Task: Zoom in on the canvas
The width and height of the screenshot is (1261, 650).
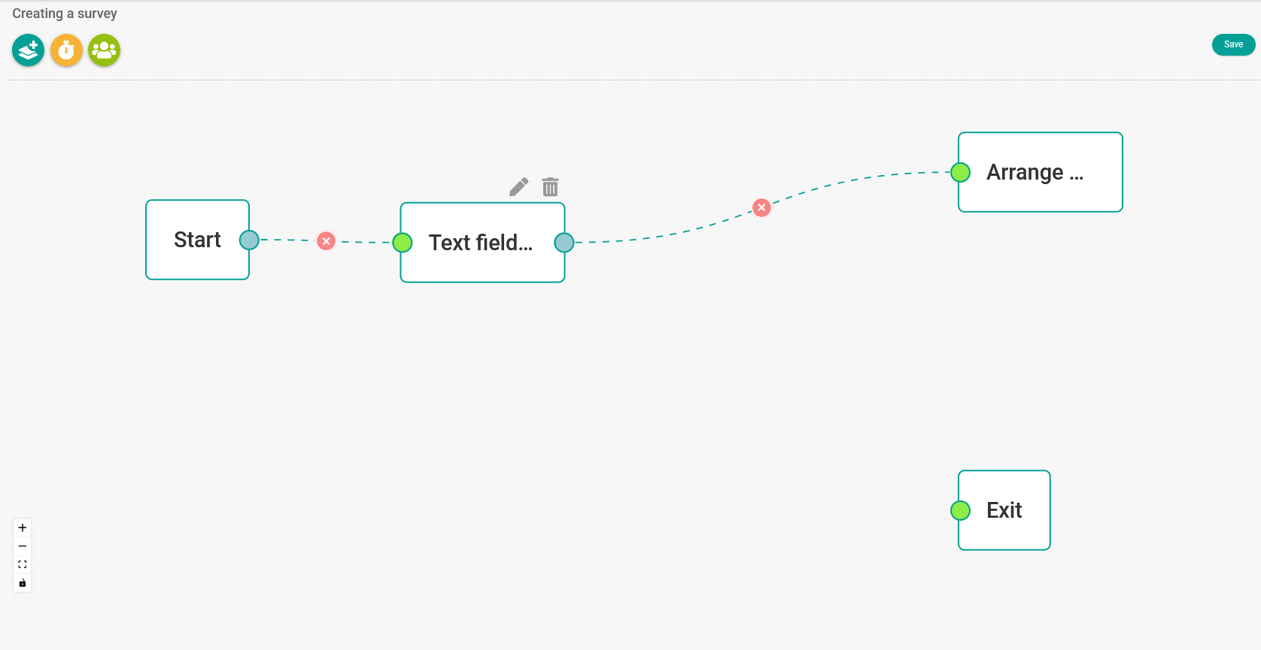Action: tap(22, 527)
